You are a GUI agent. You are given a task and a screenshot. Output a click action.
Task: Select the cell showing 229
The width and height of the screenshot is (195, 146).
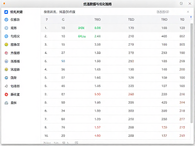[131, 86]
